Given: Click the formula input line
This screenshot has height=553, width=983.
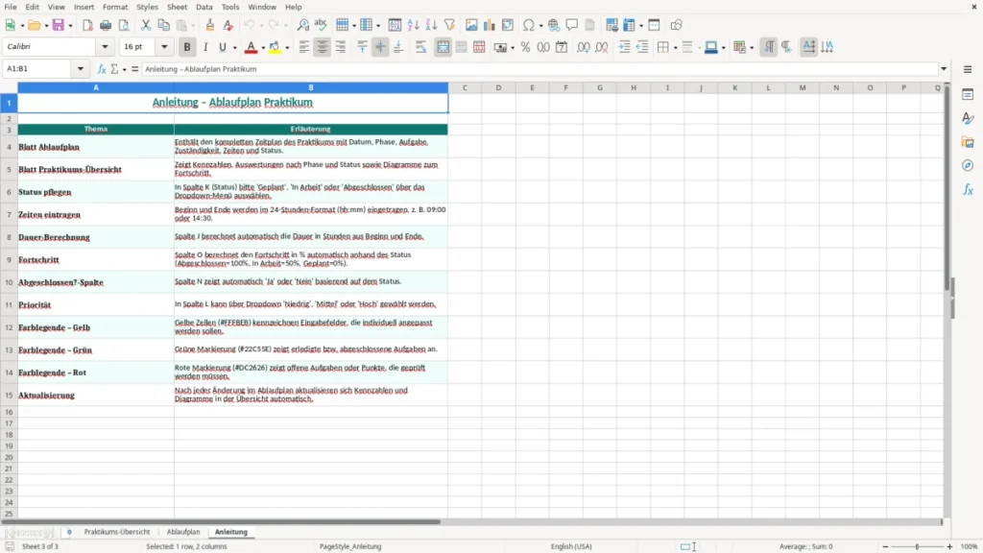Looking at the screenshot, I should coord(539,69).
